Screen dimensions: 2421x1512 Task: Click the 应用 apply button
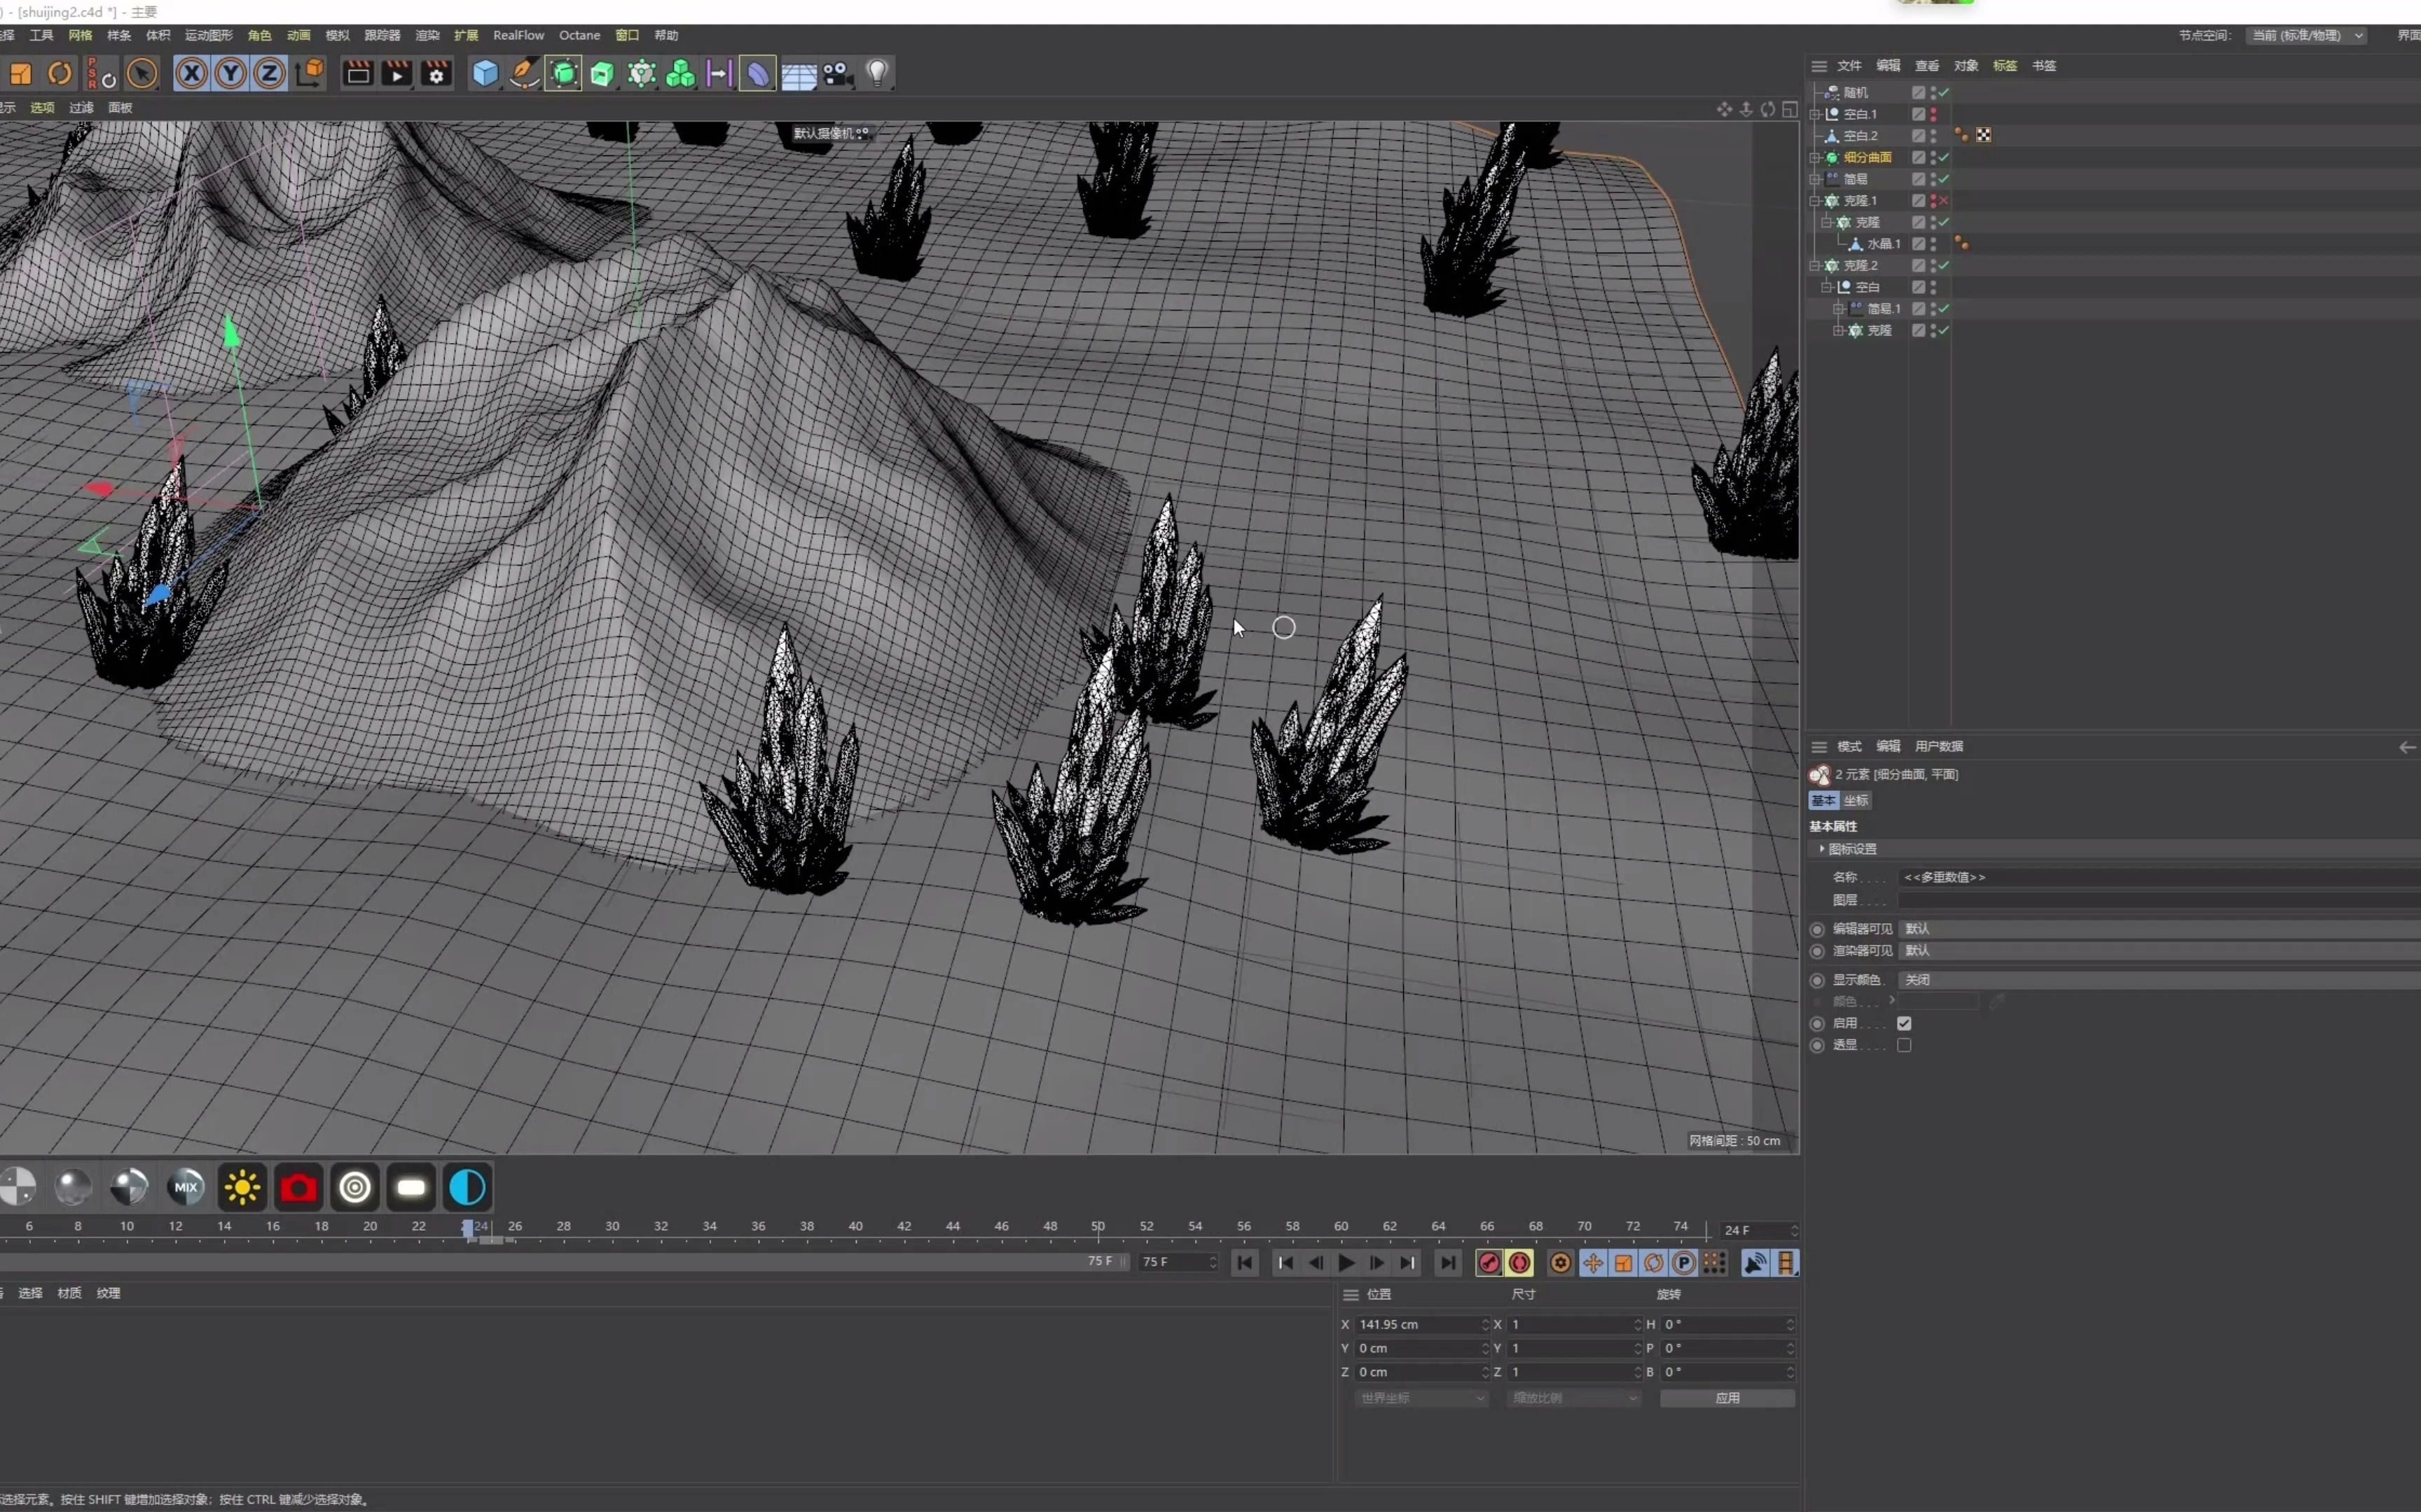point(1727,1398)
